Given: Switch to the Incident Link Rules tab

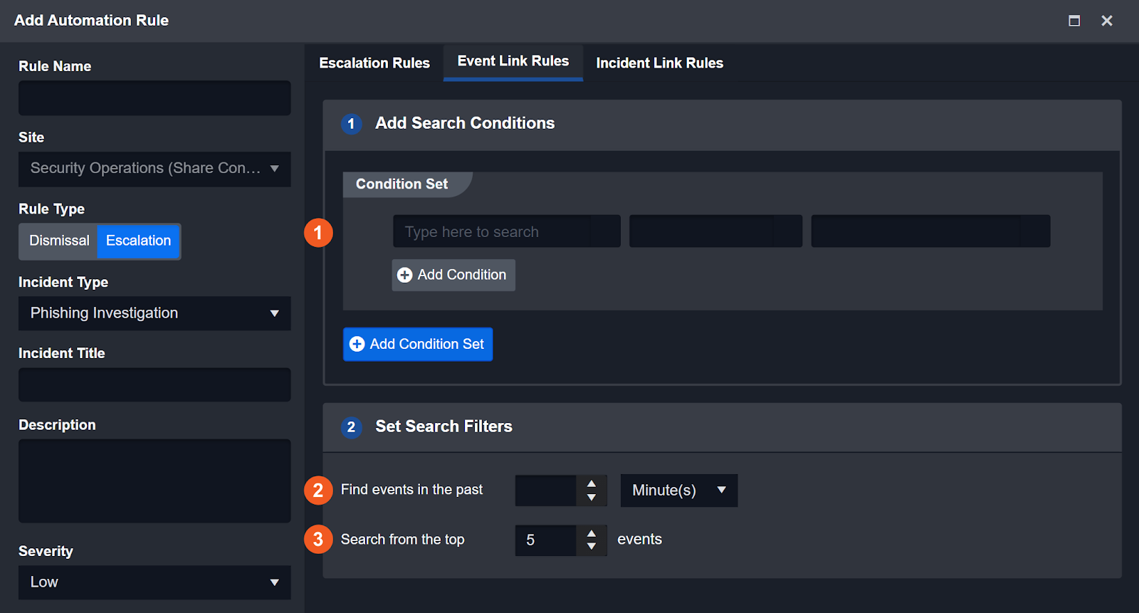Looking at the screenshot, I should 659,63.
